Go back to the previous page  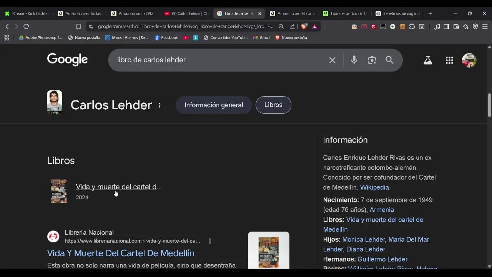point(7,27)
